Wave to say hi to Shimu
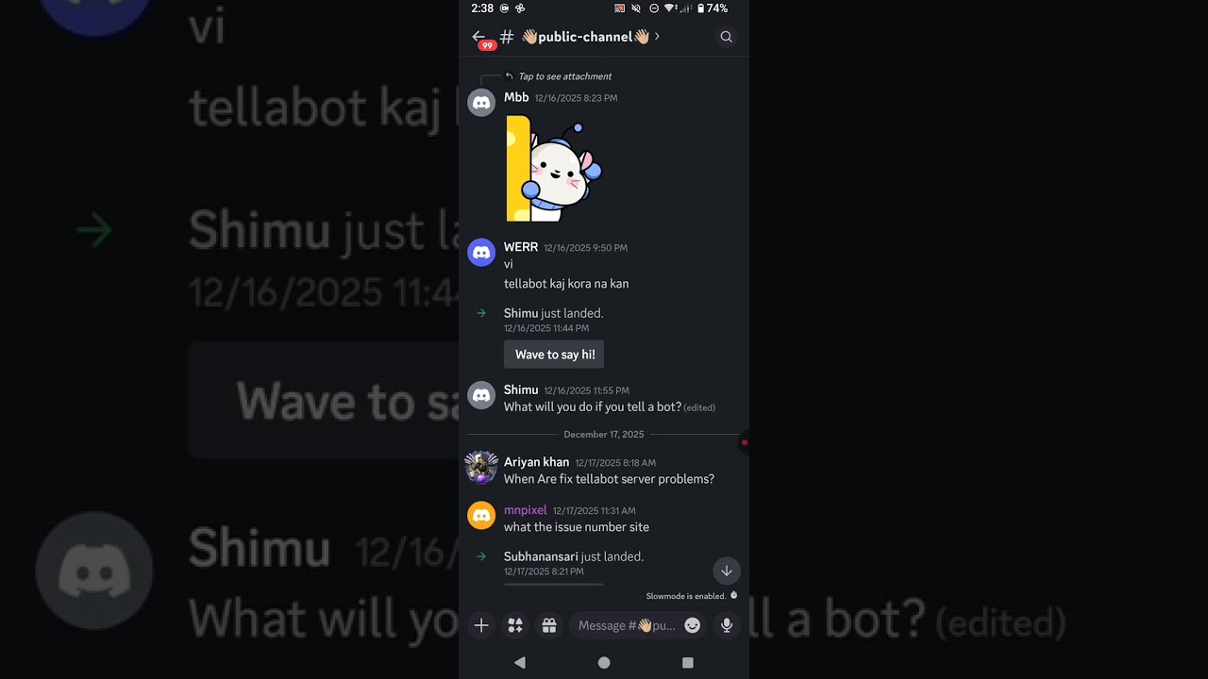The height and width of the screenshot is (679, 1208). click(x=555, y=355)
